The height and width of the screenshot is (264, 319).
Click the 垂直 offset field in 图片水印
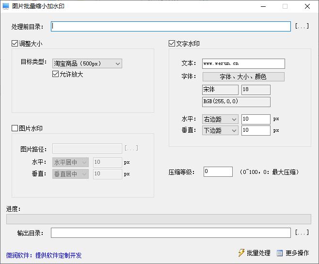pos(108,174)
